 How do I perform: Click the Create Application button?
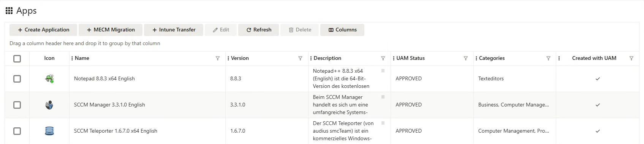(x=43, y=30)
